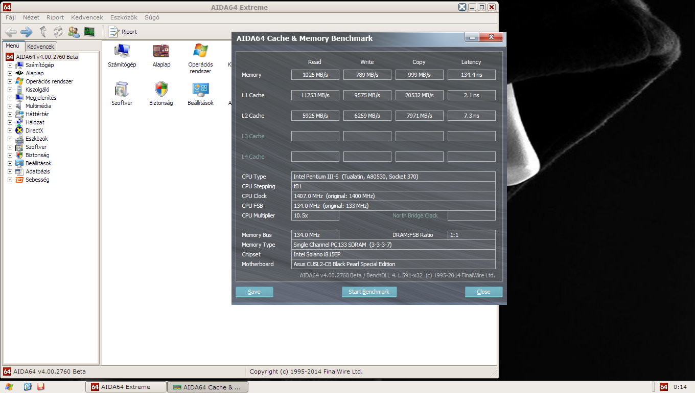The height and width of the screenshot is (393, 695).
Task: Click Start Benchmark button
Action: click(369, 292)
